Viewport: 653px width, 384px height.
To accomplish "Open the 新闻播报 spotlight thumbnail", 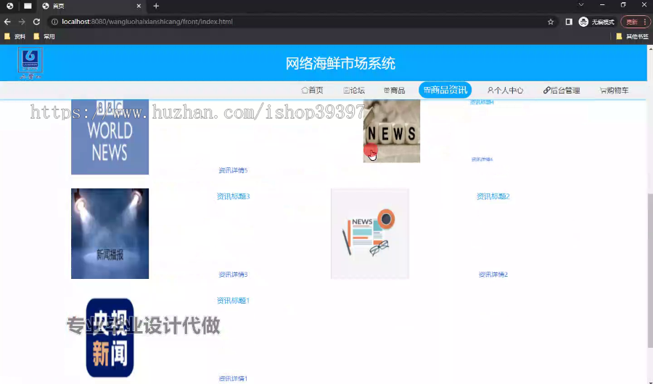I will coord(110,233).
